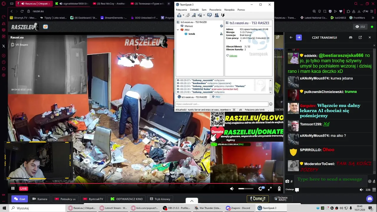Viewport: 377px width, 212px height.
Task: Open Pomoc menu in TeamSpeak
Action: [x=241, y=10]
